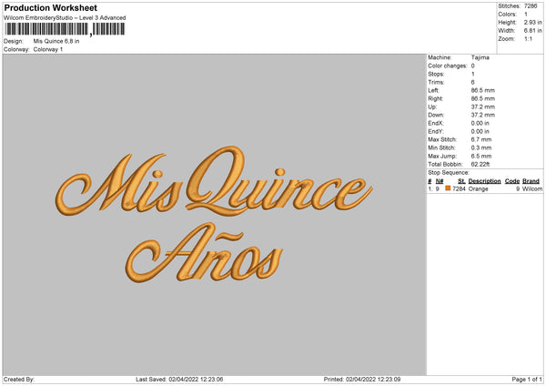Click the Colorway 1 value
The image size is (546, 386).
click(x=48, y=49)
